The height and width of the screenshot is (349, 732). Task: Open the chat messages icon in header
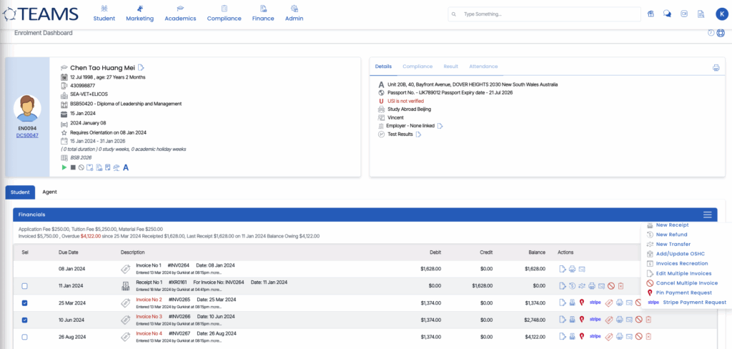(667, 14)
